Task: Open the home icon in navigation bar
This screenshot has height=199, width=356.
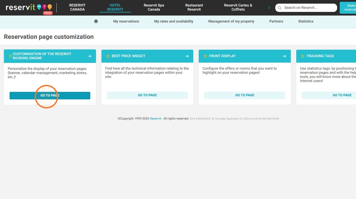Action: pyautogui.click(x=96, y=21)
